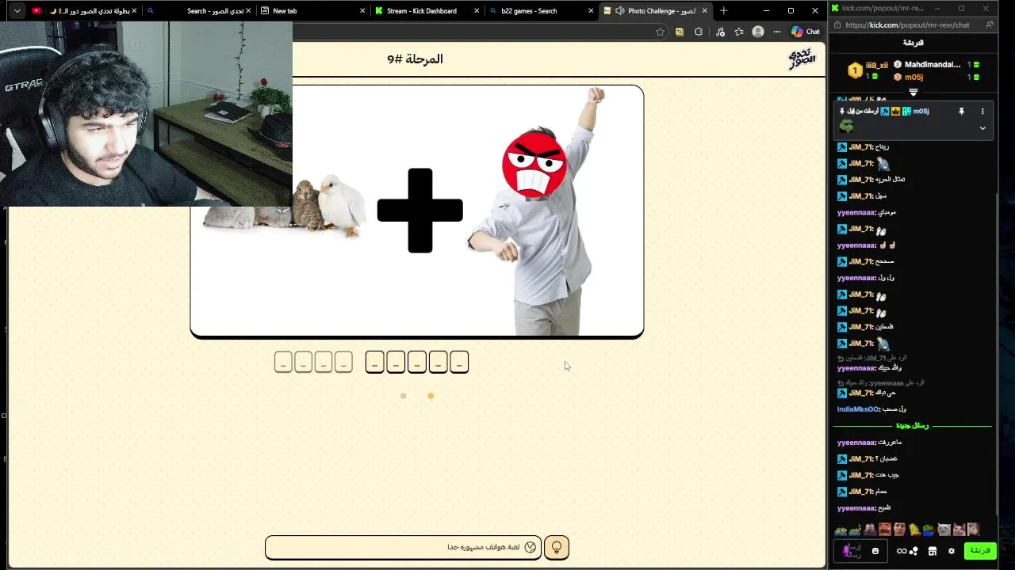Click the new messages divider label
1015x570 pixels.
(x=913, y=426)
